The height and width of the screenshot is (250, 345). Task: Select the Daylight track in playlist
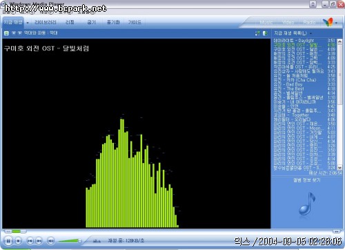coord(304,41)
